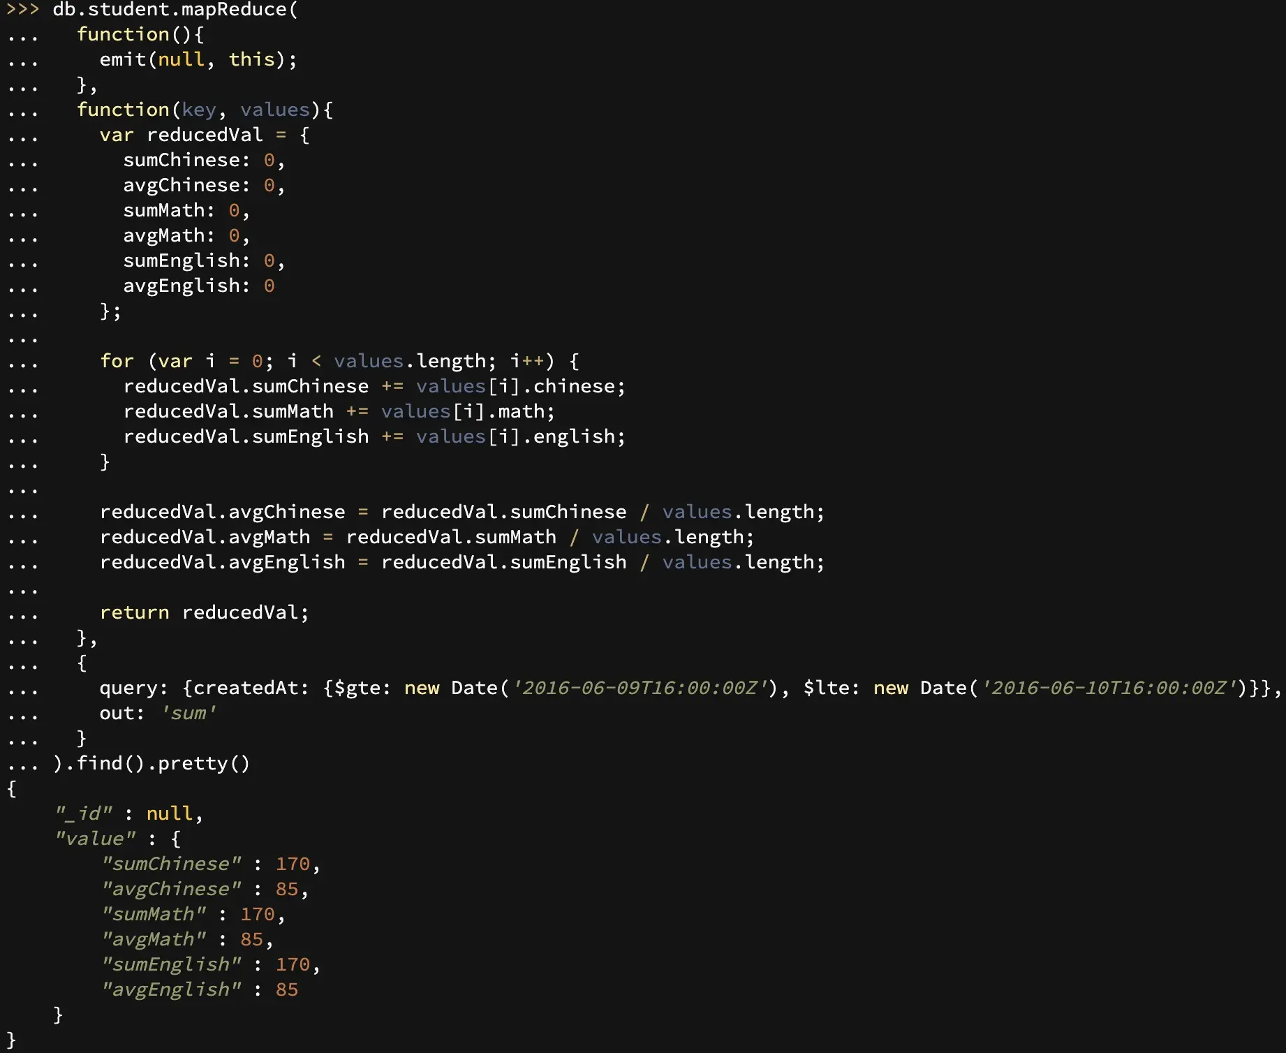1286x1053 pixels.
Task: Click "values[i].english;" in the loop body
Action: [521, 436]
